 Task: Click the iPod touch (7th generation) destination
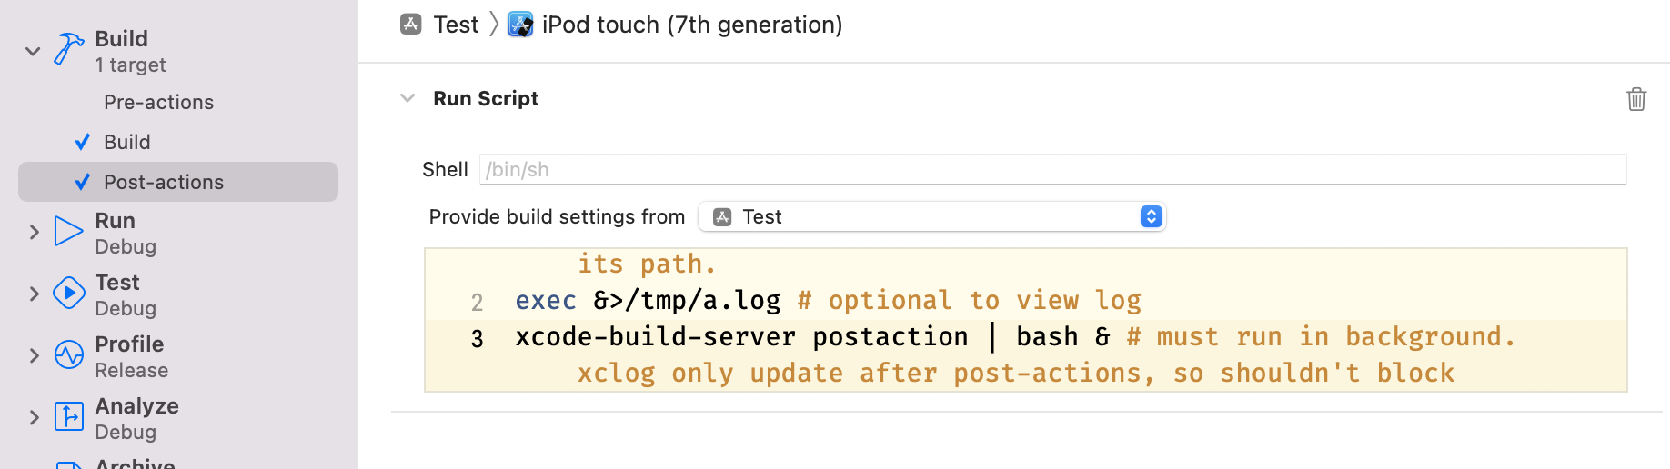[691, 25]
